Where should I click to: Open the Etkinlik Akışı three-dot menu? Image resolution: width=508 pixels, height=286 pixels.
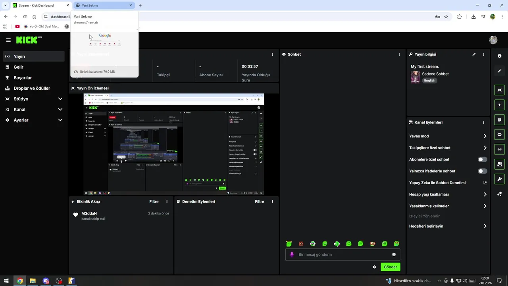pos(167,202)
